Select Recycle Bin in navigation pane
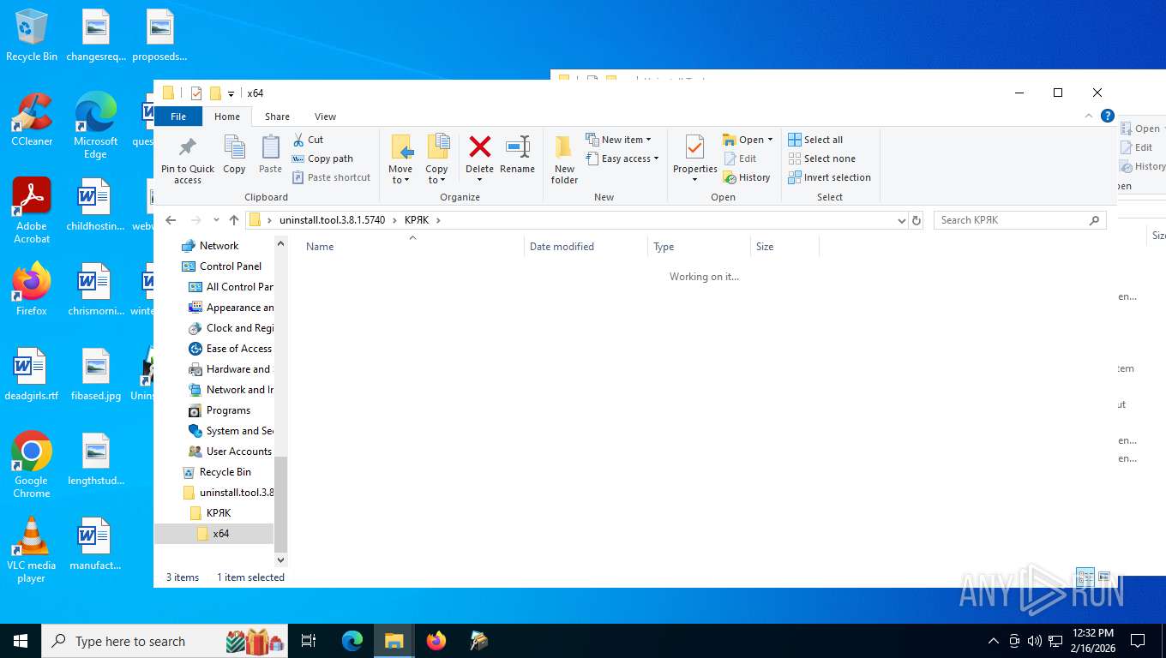Image resolution: width=1166 pixels, height=658 pixels. [x=225, y=472]
